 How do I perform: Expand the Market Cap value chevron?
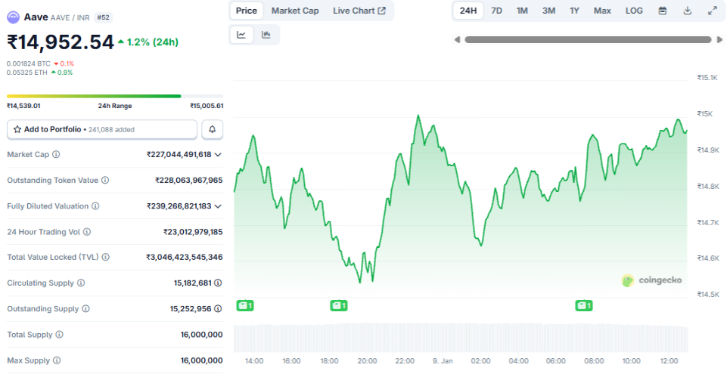point(218,155)
